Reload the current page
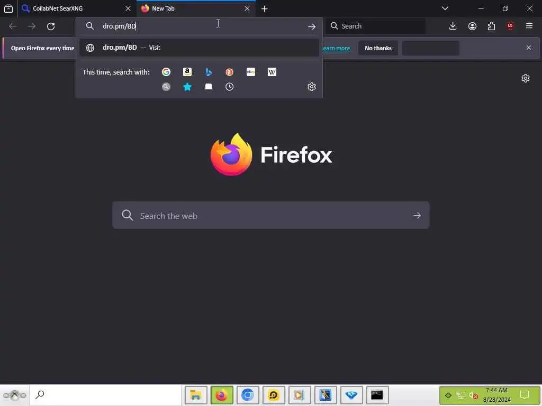 [x=51, y=26]
